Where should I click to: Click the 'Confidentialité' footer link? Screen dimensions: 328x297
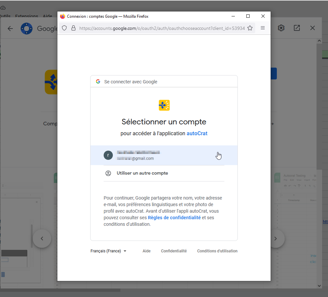click(174, 251)
